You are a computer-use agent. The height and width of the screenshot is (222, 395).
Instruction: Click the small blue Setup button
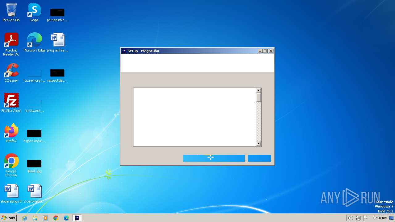coord(259,158)
